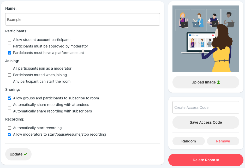This screenshot has height=168, width=245.
Task: Uncheck Allow moderators to start/pause/resume/stop recording
Action: pos(10,135)
